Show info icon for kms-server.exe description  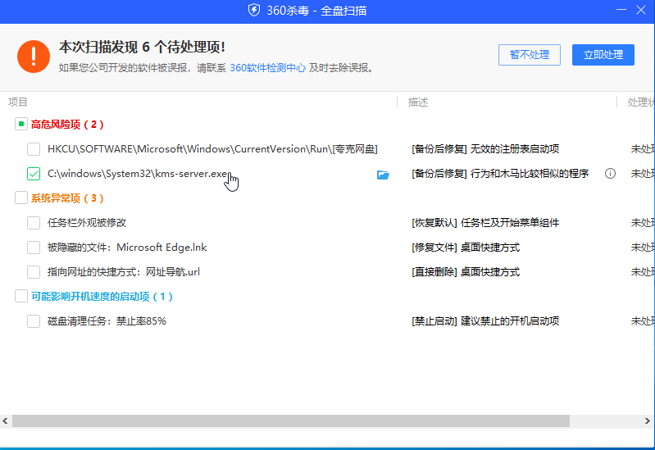tap(610, 174)
